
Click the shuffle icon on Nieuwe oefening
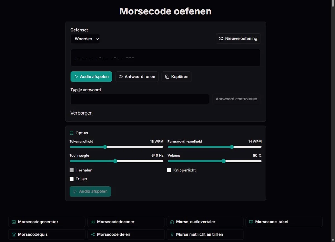[221, 39]
